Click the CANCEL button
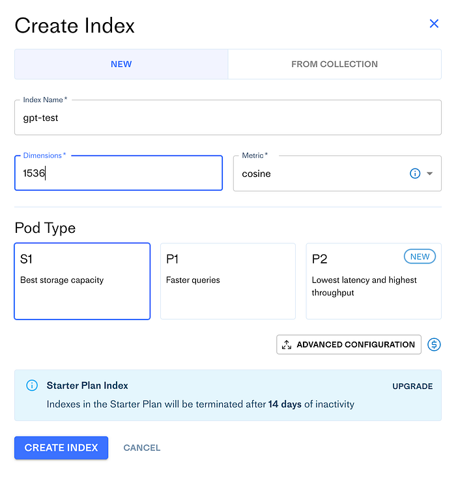This screenshot has height=486, width=456. point(142,448)
